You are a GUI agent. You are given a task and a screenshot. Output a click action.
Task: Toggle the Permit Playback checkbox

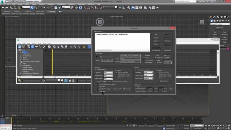[x=96, y=70]
